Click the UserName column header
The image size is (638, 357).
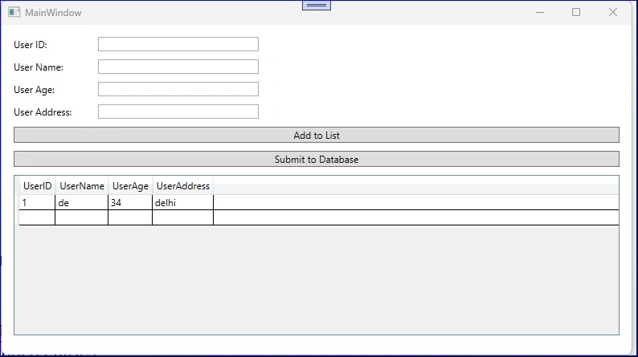[82, 186]
